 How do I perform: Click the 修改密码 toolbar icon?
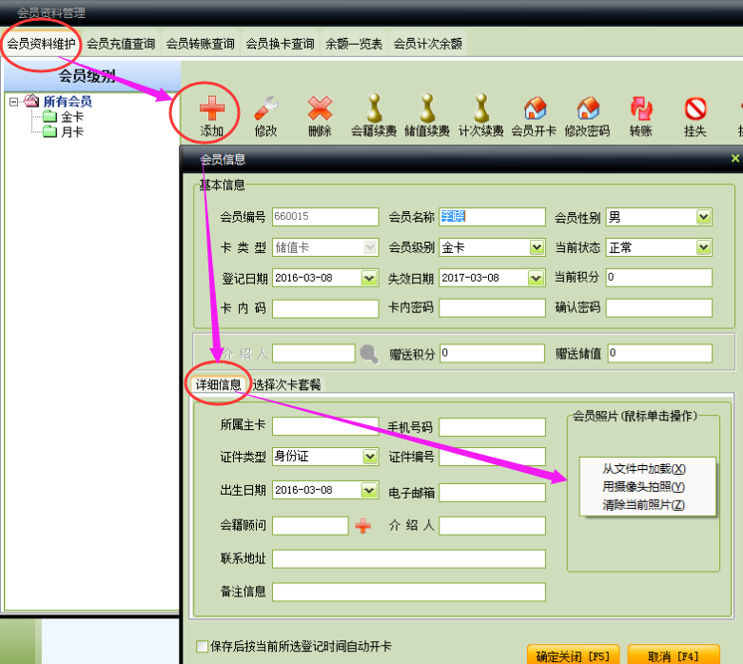tap(588, 108)
